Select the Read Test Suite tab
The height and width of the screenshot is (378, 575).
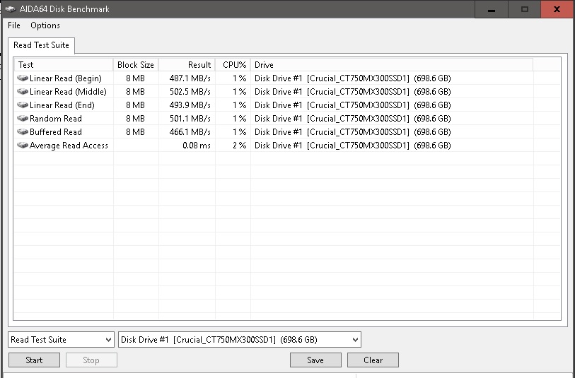click(41, 45)
